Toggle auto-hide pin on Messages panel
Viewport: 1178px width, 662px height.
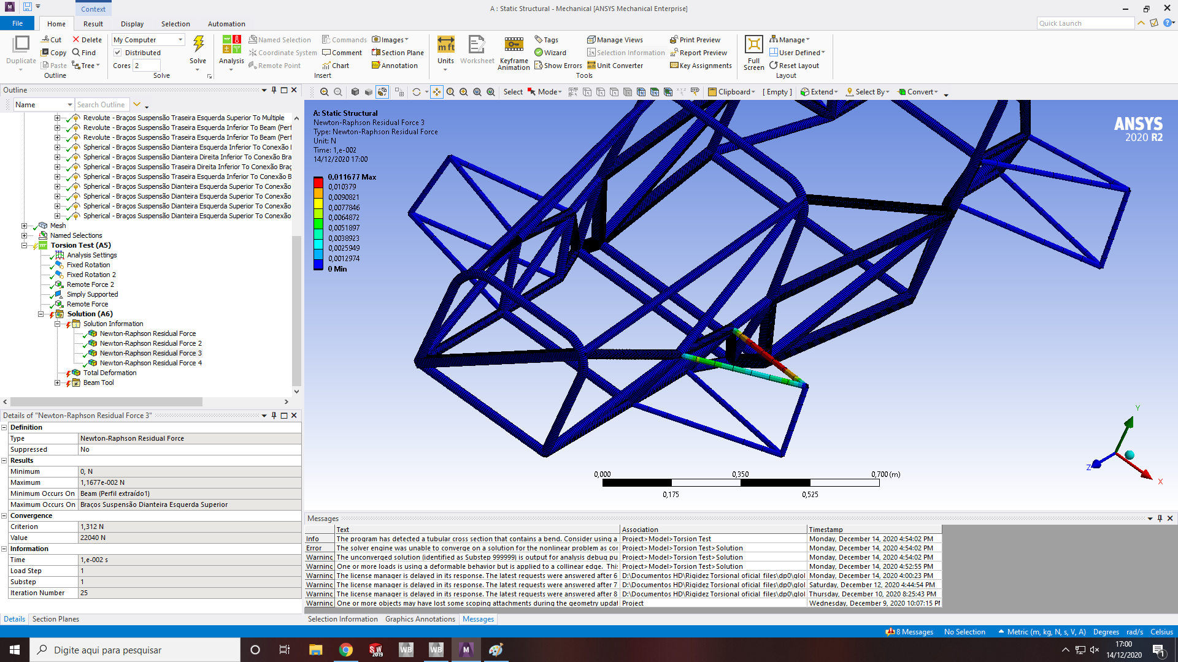(x=1160, y=519)
